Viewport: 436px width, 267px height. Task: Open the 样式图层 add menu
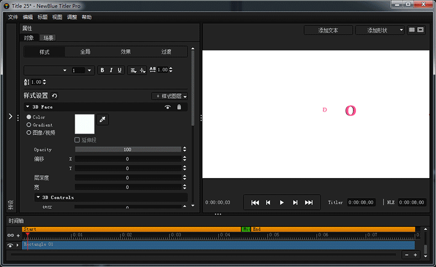click(169, 96)
